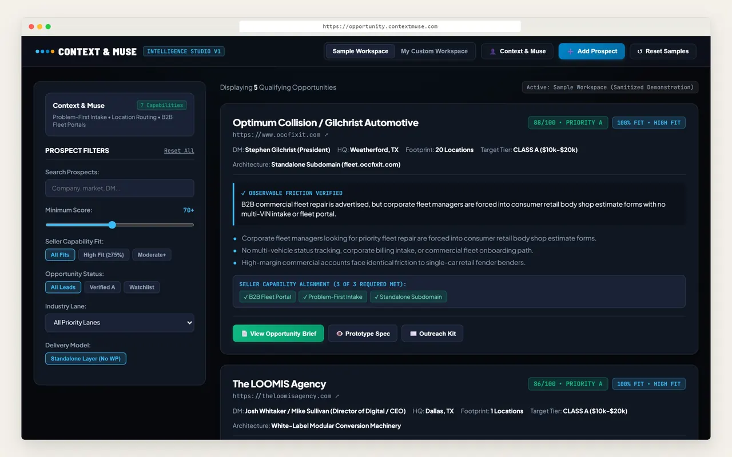The image size is (732, 457).
Task: Click the 88/100 Priority A badge
Action: (x=568, y=123)
